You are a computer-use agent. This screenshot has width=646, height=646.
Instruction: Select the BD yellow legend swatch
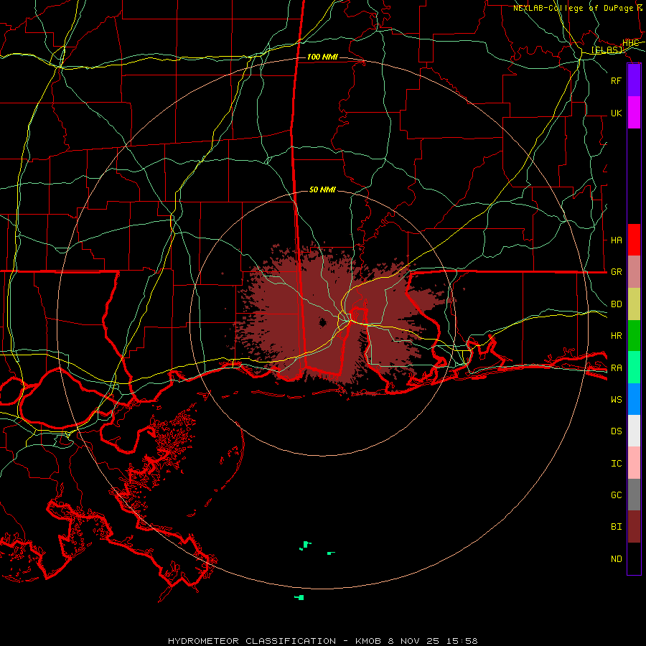click(634, 304)
